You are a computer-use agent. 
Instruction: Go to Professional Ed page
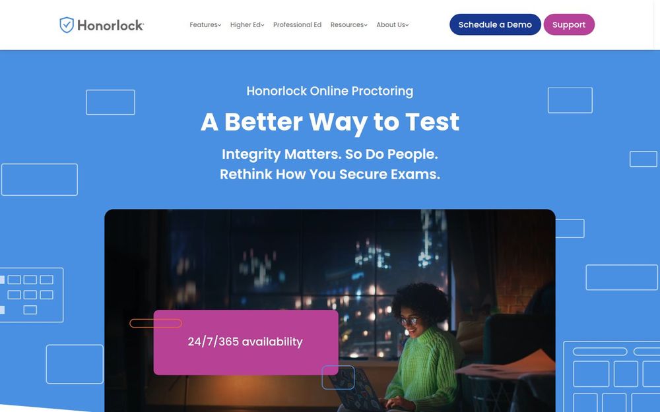pos(297,25)
